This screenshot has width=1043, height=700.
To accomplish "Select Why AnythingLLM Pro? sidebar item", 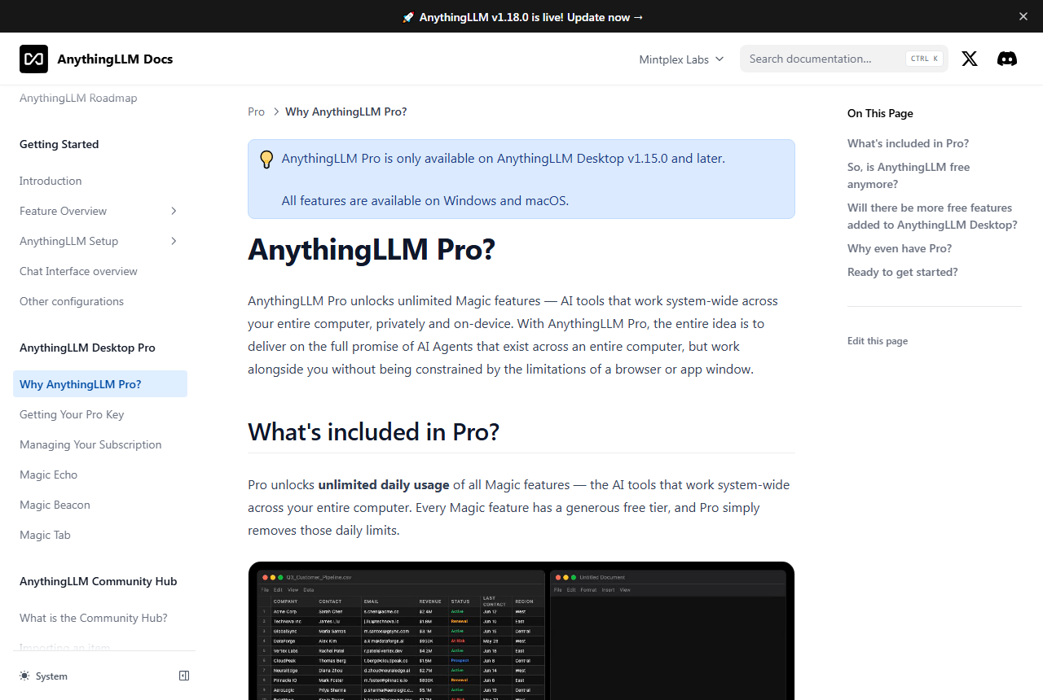I will tap(100, 384).
